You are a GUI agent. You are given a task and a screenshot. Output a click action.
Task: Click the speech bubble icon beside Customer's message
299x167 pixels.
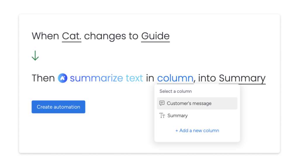162,103
